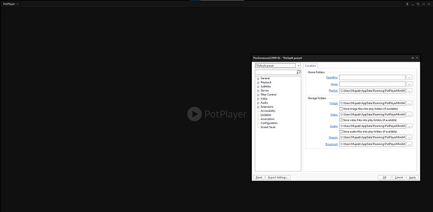433x212 pixels.
Task: Expand the Video tree node
Action: [258, 99]
